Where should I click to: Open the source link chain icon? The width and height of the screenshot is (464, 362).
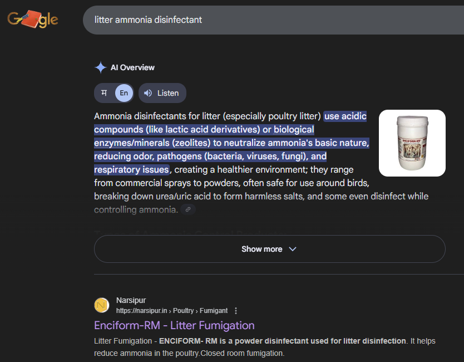[188, 210]
